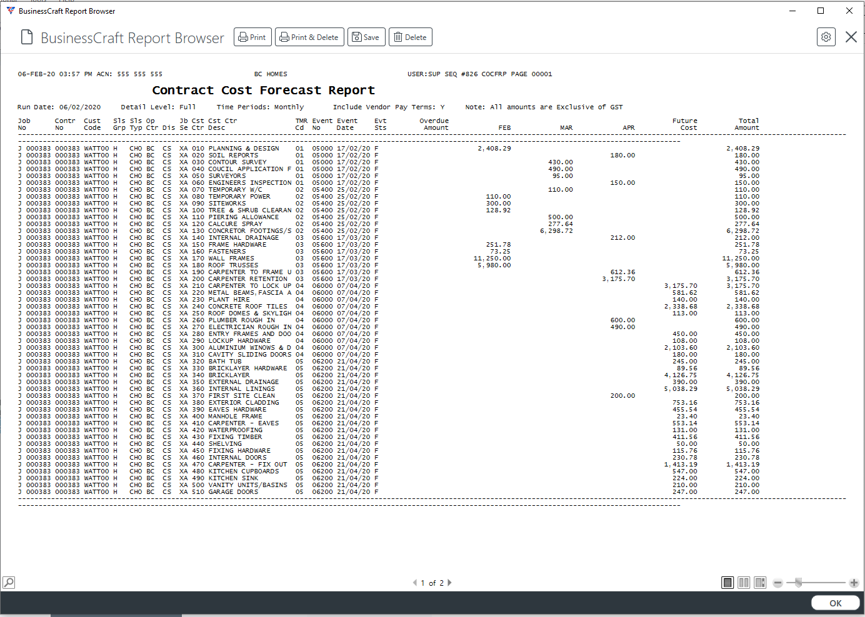Click the 'MAR' month column header

566,128
